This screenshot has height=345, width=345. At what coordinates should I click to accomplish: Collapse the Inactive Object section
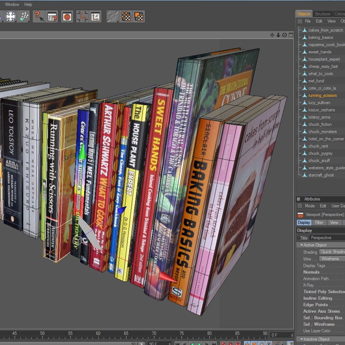pos(302,339)
